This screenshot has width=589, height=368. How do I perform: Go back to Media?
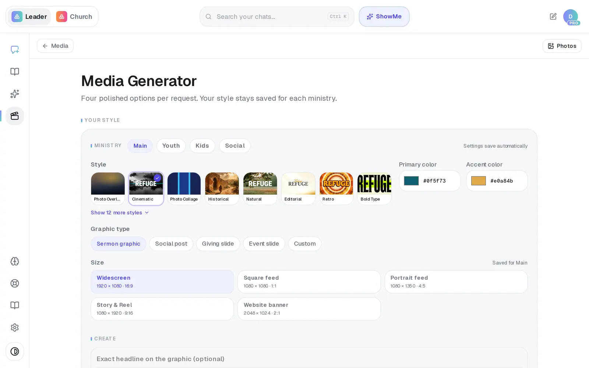[55, 46]
